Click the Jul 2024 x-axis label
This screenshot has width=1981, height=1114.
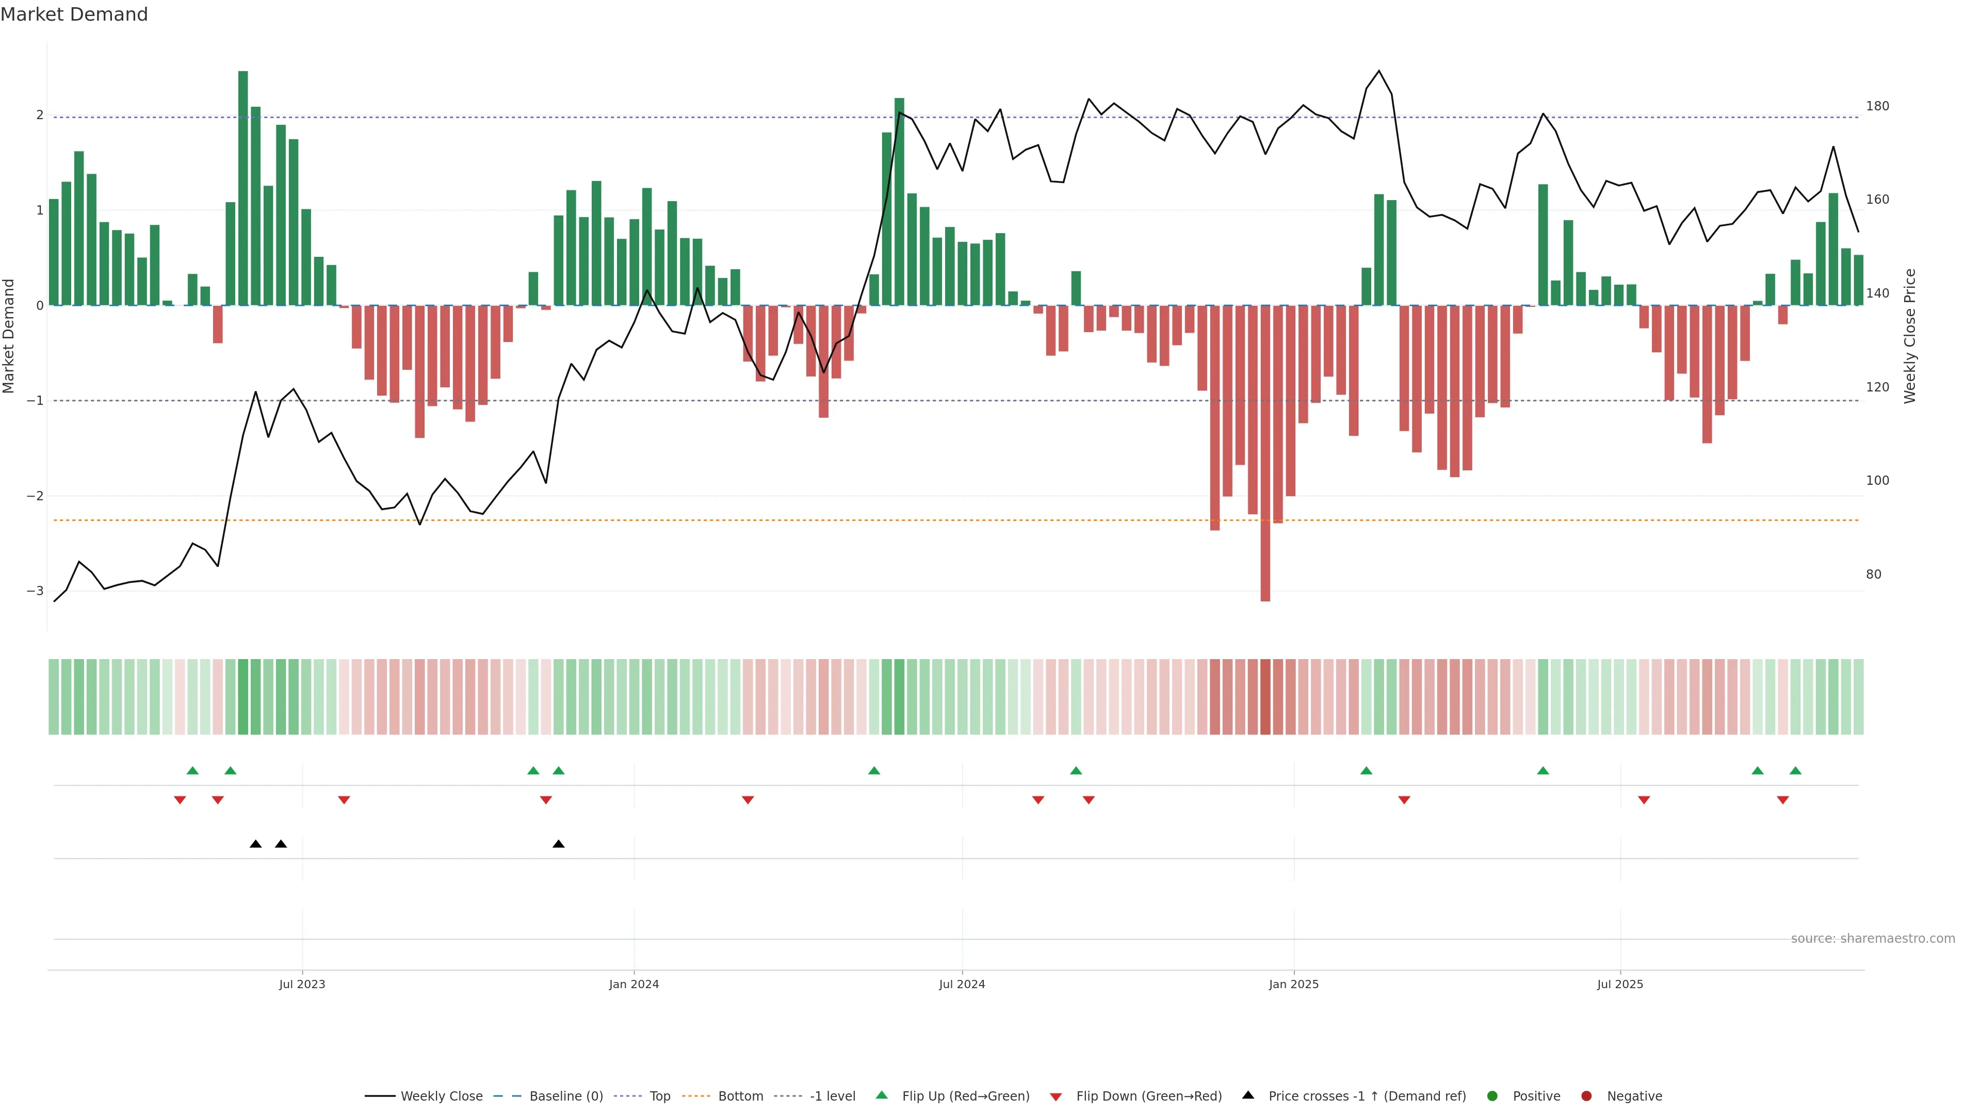(961, 984)
